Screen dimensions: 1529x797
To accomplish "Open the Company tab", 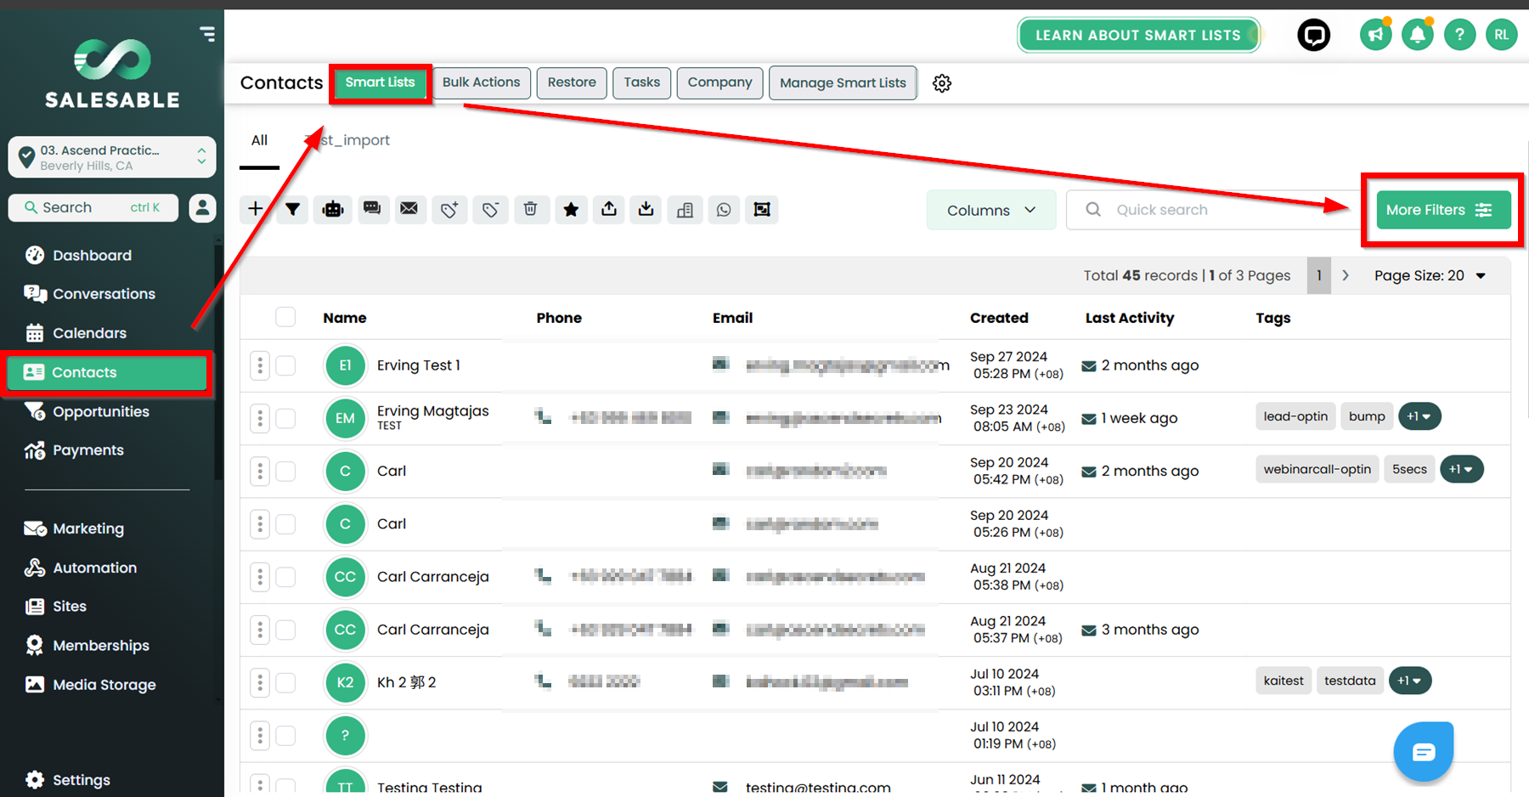I will coord(720,82).
